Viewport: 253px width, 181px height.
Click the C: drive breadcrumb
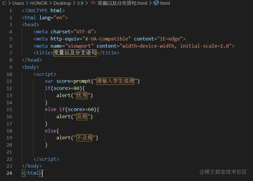[x=4, y=3]
